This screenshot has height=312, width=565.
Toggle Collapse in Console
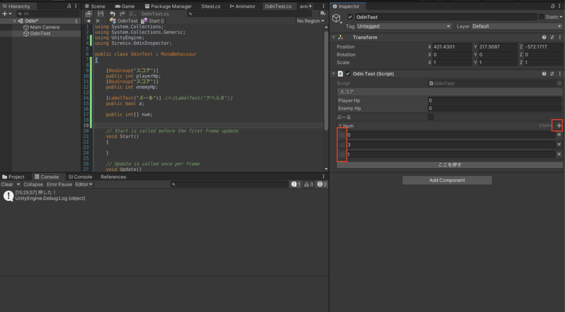tap(33, 184)
